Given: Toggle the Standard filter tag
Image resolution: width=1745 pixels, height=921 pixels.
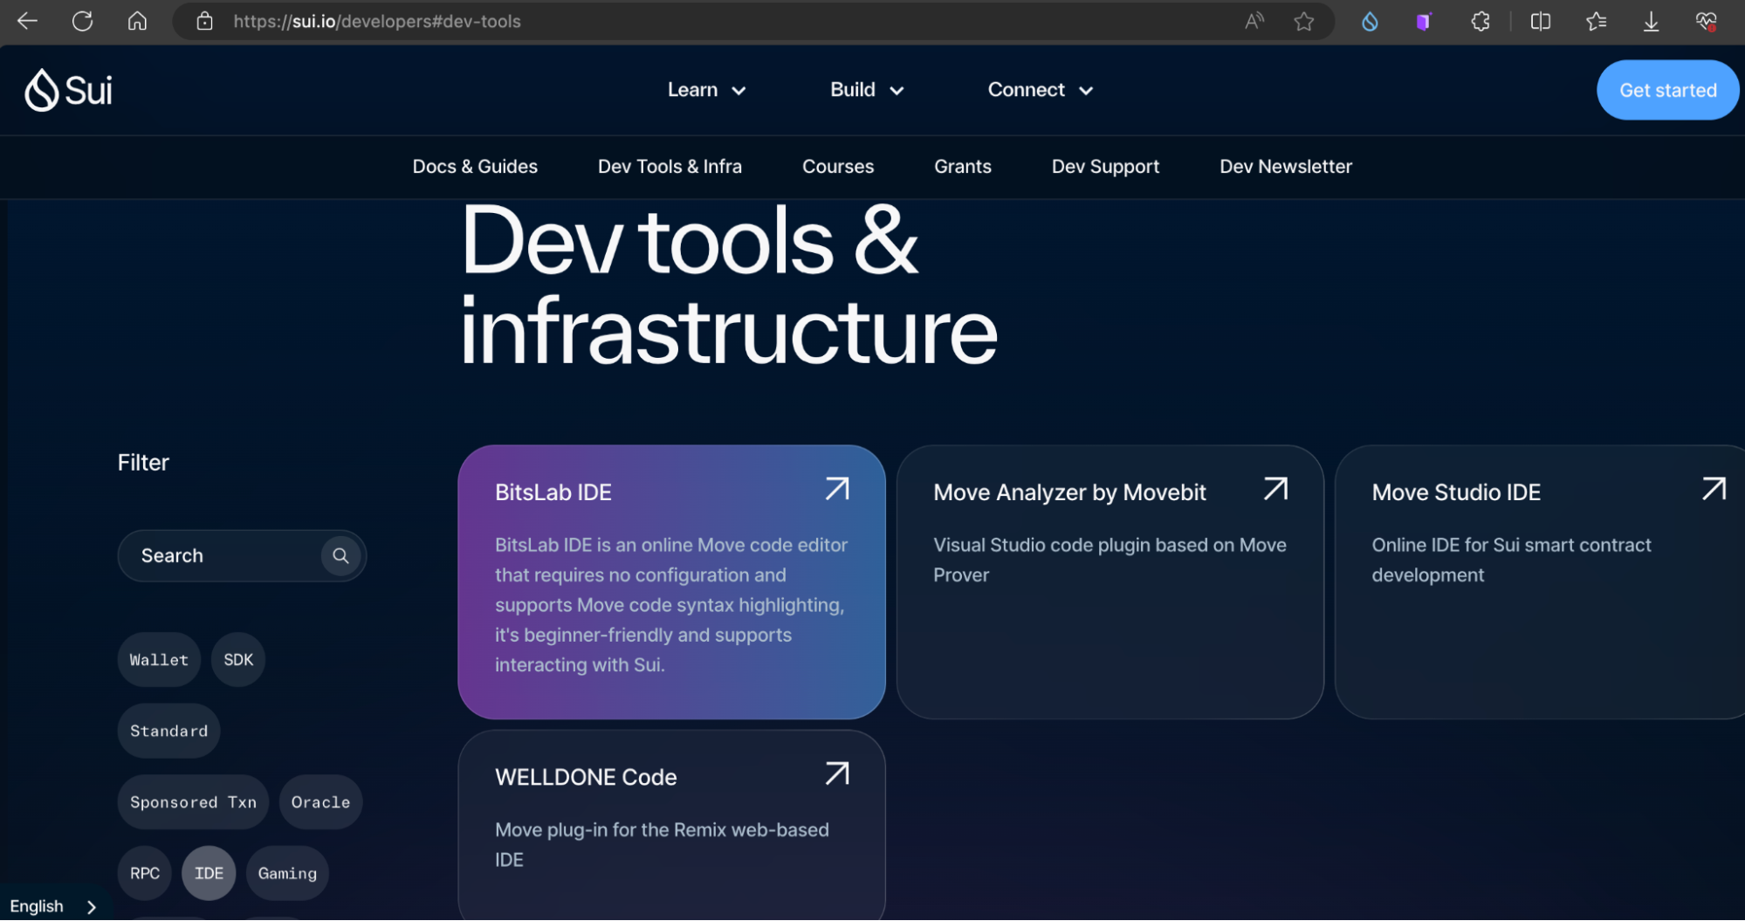Looking at the screenshot, I should tap(168, 731).
